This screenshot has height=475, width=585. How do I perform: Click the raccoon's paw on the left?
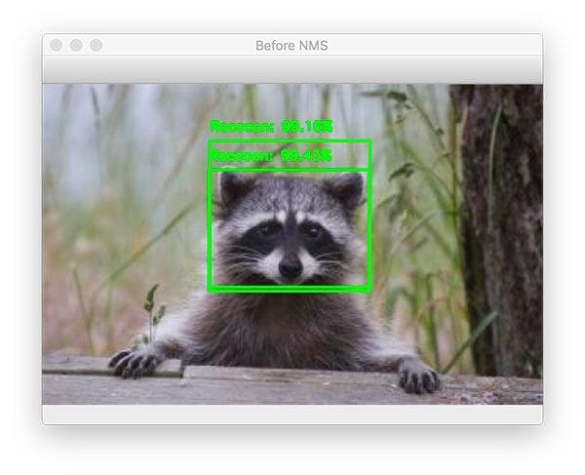pos(135,361)
